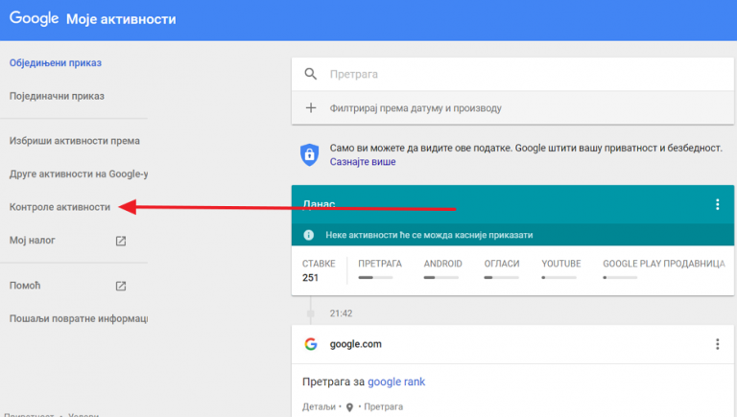Click the external link icon beside Помоћ
Image resolution: width=737 pixels, height=417 pixels.
(x=121, y=286)
